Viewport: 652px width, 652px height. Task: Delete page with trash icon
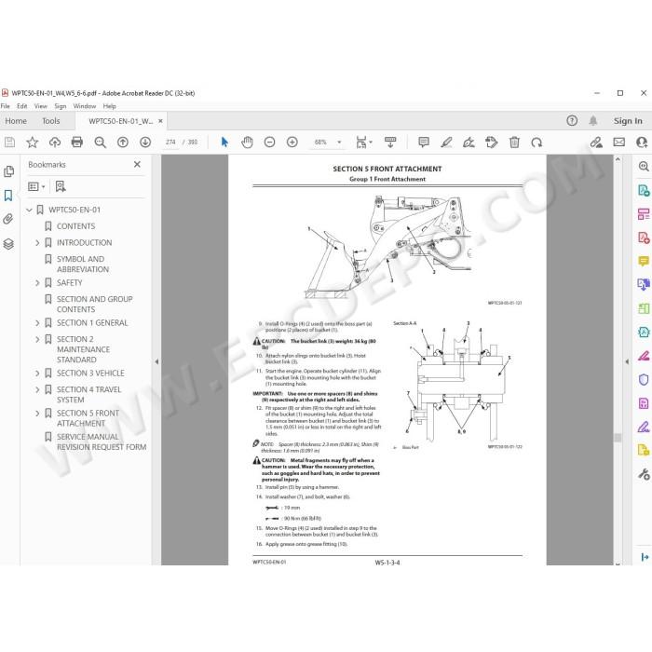514,143
